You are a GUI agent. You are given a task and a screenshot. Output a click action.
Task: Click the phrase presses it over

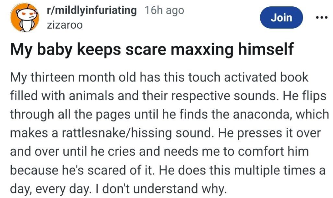tap(267, 135)
